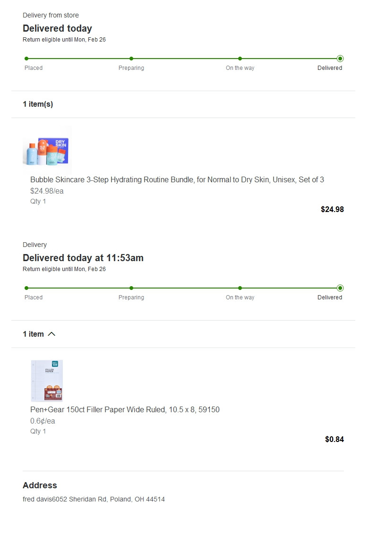Click the "1 item(s)" section heading
The image size is (378, 535).
38,104
